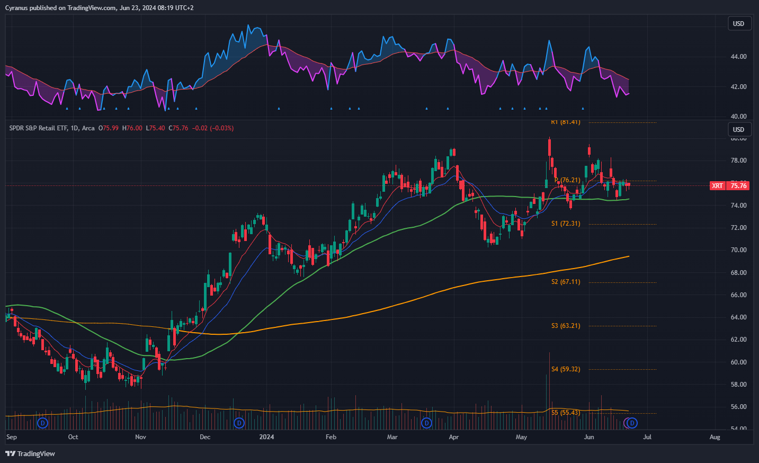The image size is (759, 463).
Task: Click the Apr label on the time axis
Action: pos(453,437)
